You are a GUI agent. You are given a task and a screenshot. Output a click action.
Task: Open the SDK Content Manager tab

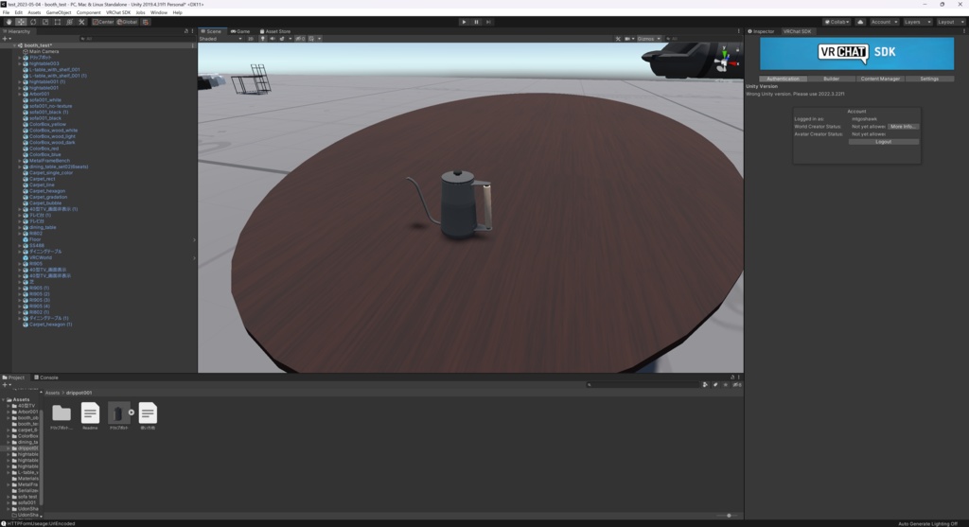point(880,79)
